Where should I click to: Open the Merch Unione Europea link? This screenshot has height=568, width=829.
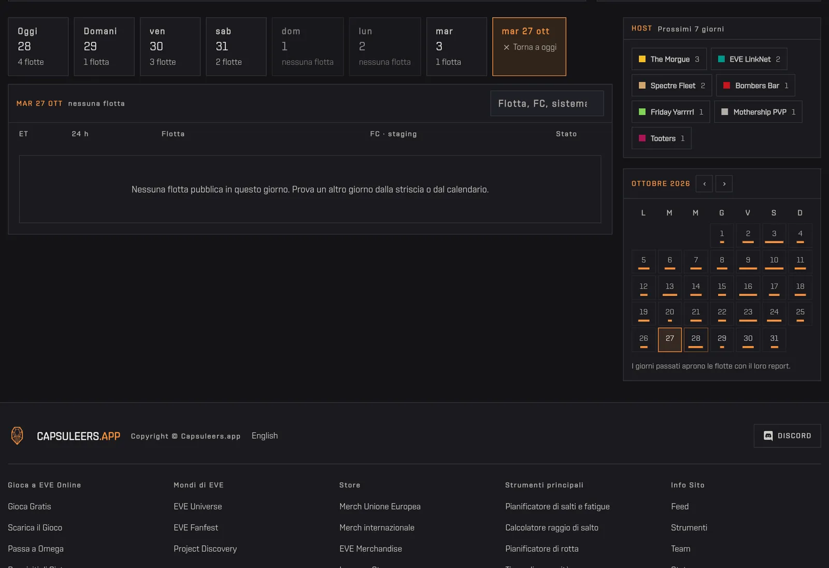click(x=380, y=506)
